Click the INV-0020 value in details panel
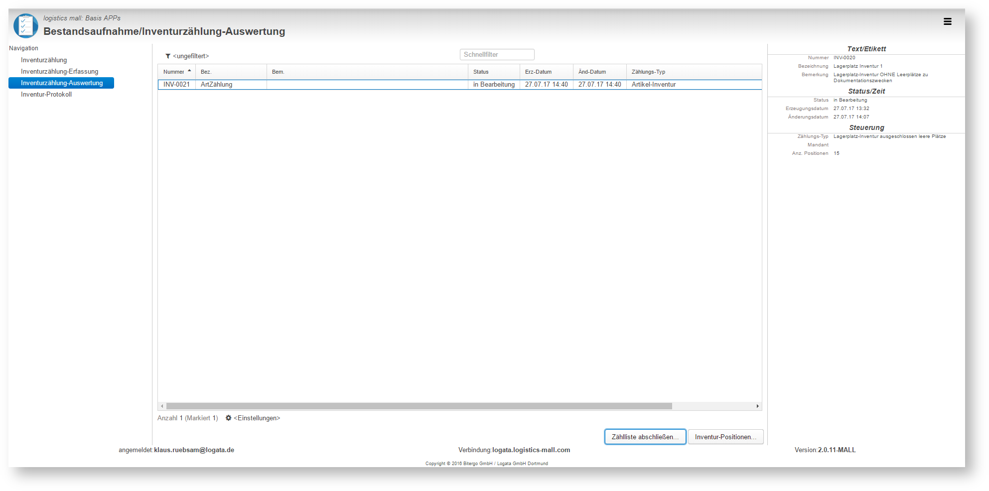Screen dimensions: 989x491 [844, 58]
